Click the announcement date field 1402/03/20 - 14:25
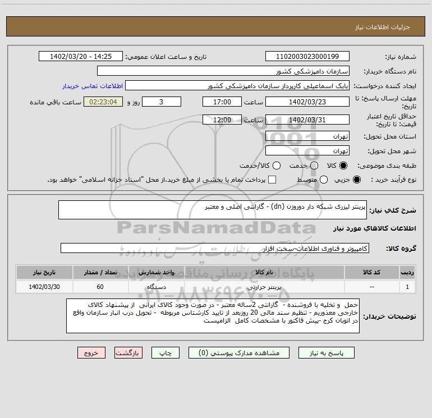Image resolution: width=432 pixels, height=418 pixels. tap(81, 56)
